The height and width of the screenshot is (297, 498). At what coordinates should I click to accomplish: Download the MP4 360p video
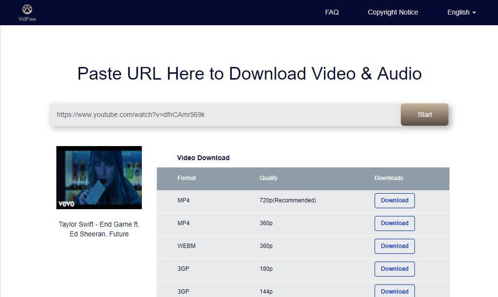coord(395,223)
